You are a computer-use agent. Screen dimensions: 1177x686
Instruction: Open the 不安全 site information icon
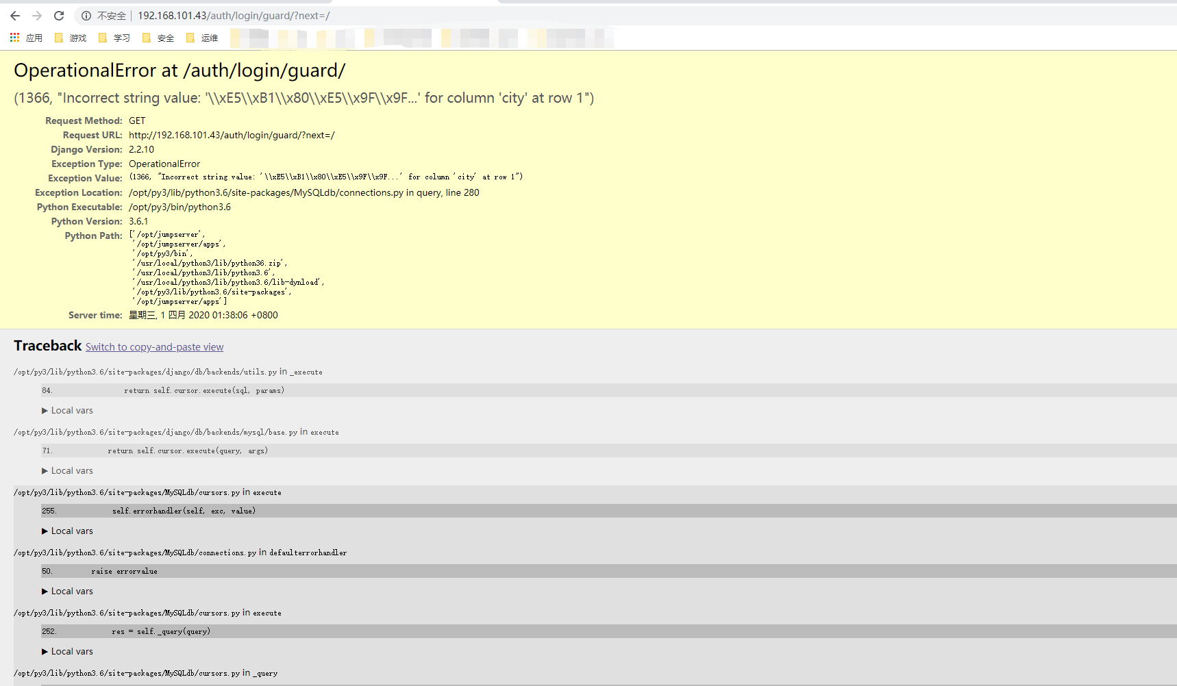(85, 15)
